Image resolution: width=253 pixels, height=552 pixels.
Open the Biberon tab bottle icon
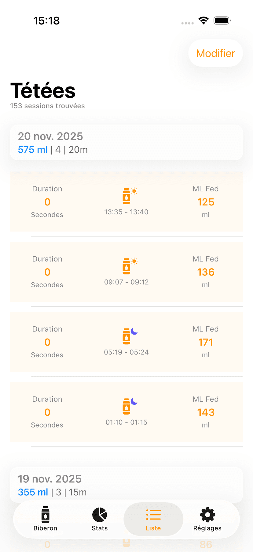[x=46, y=514]
